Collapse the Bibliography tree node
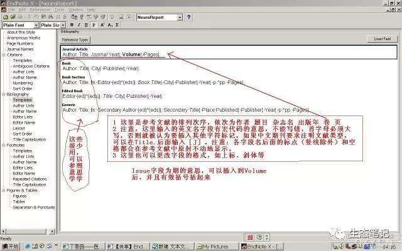 click(x=4, y=94)
